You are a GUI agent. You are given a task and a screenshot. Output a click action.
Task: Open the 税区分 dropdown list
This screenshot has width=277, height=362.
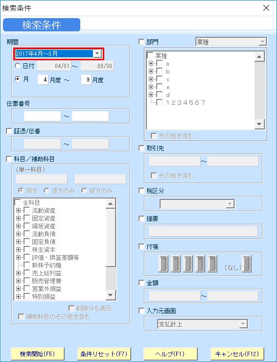click(230, 204)
